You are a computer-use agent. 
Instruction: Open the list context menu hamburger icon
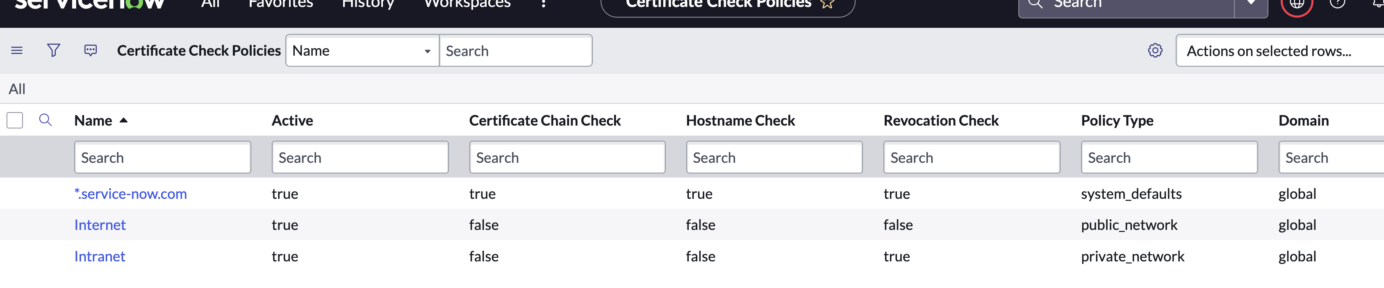tap(17, 51)
